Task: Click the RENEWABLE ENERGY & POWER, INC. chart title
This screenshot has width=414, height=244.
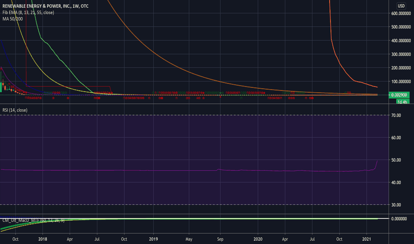Action: (x=45, y=6)
